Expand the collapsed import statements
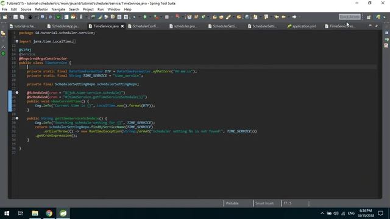This screenshot has height=219, width=390. point(17,41)
